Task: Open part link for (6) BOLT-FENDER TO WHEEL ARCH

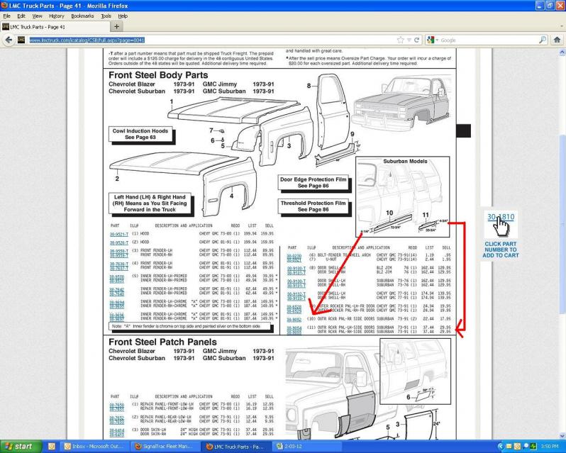Action: [x=294, y=256]
